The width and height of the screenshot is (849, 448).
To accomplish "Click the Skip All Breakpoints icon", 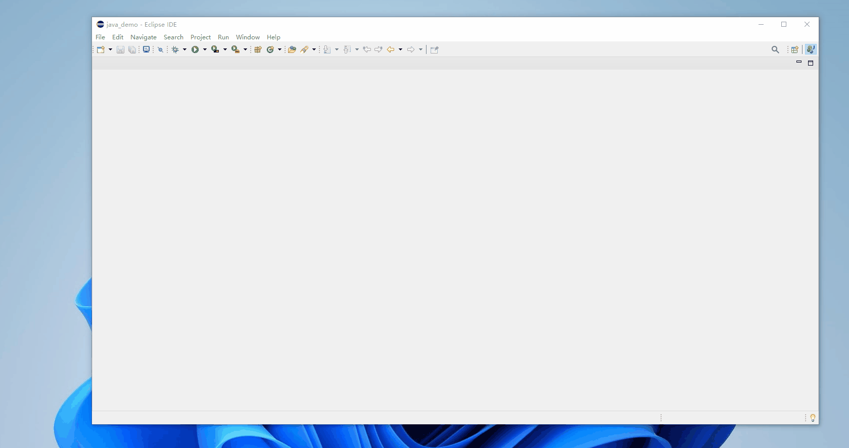I will 160,49.
